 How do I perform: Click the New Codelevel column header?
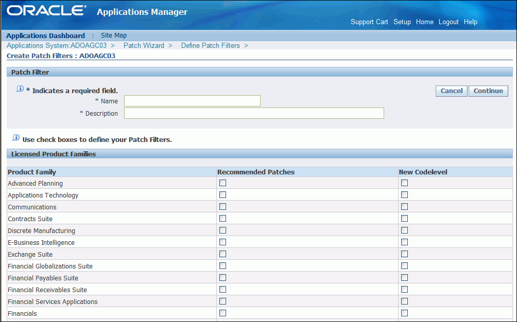pos(423,172)
